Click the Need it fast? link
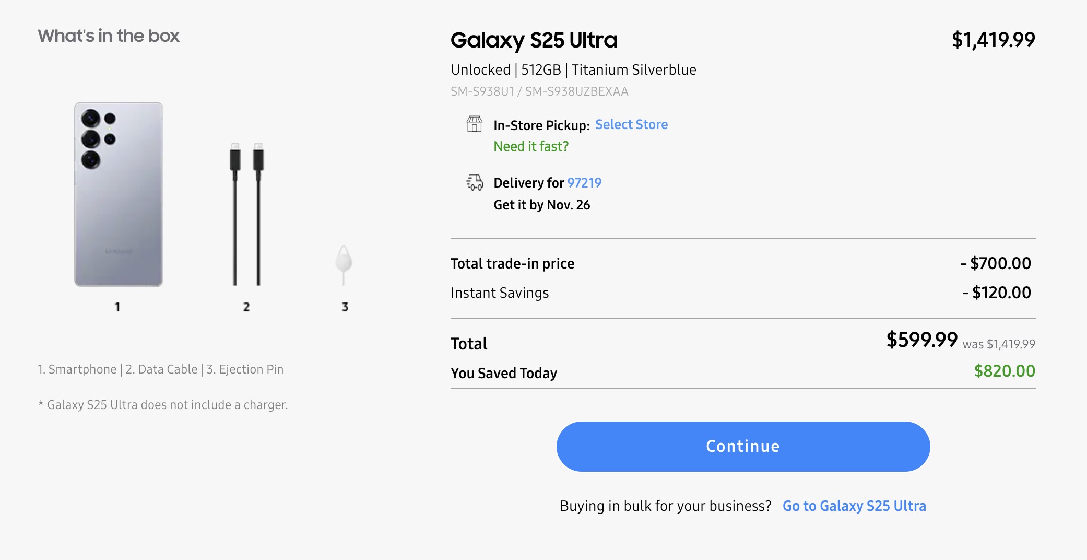 [x=531, y=146]
